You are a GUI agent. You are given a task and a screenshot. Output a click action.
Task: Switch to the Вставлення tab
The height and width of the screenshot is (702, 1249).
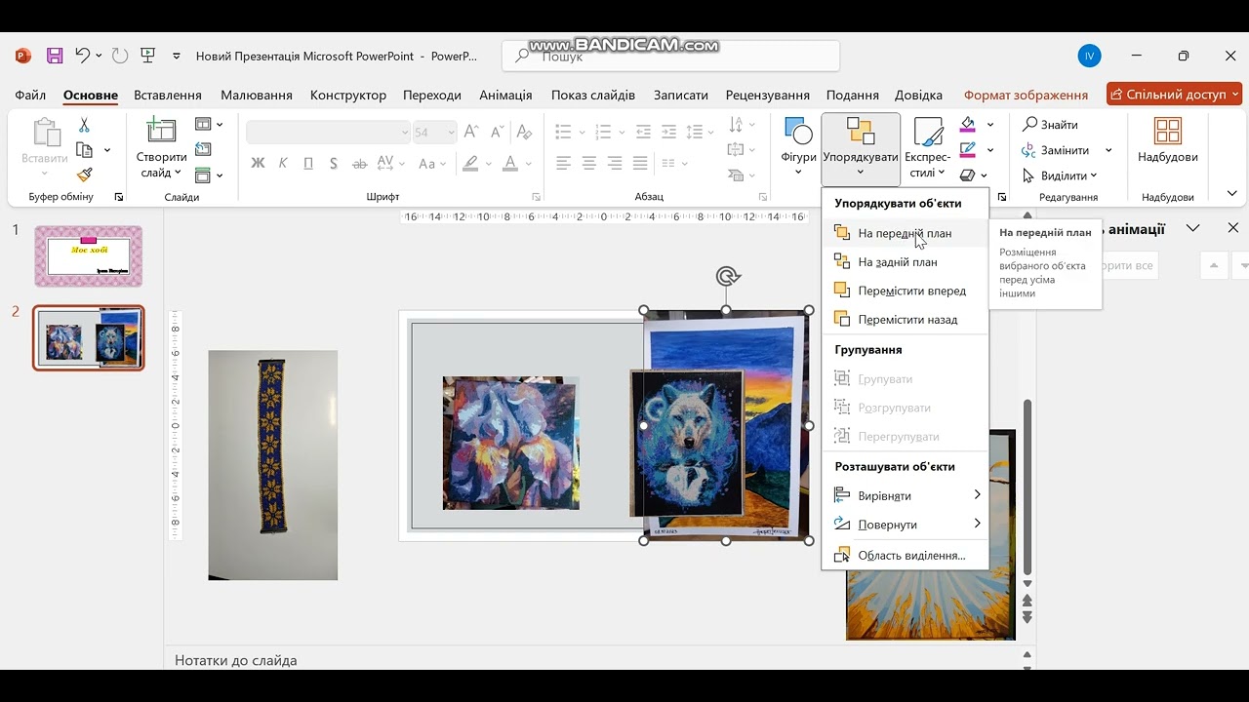click(x=168, y=95)
